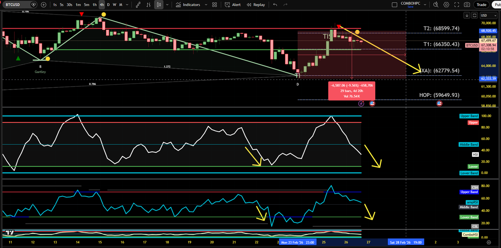Screen dimensions: 501x248
Task: Start bar Replay mode
Action: pyautogui.click(x=256, y=5)
